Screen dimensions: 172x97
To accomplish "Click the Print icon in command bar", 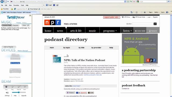I will (x=145, y=12).
